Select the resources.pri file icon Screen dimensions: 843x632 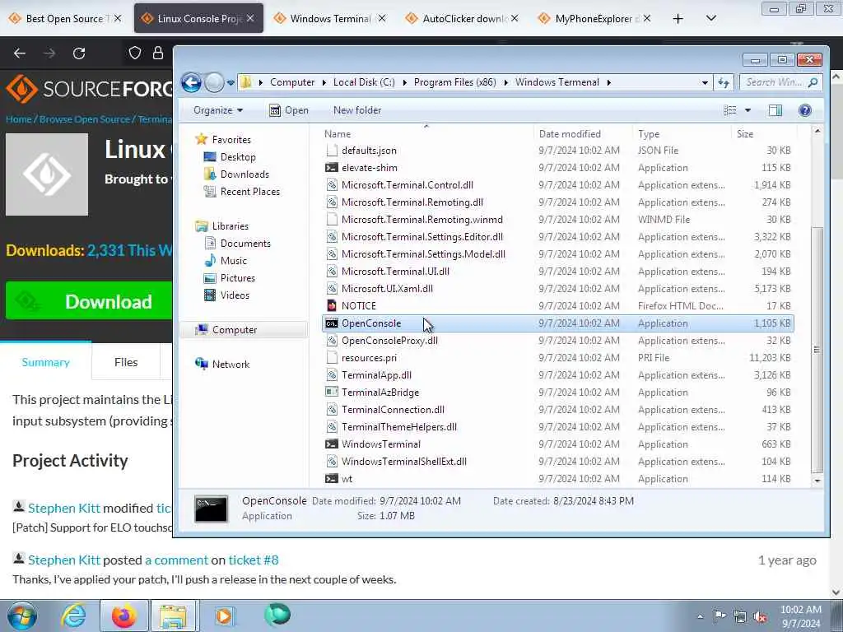pyautogui.click(x=332, y=357)
